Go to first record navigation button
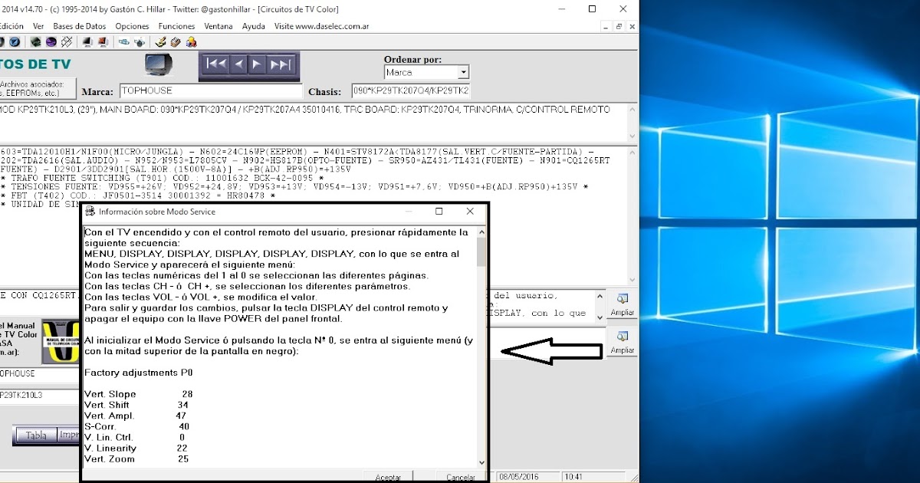920x483 pixels. tap(216, 64)
